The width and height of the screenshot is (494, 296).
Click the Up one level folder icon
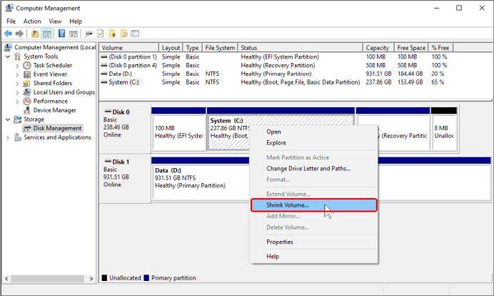click(x=35, y=34)
